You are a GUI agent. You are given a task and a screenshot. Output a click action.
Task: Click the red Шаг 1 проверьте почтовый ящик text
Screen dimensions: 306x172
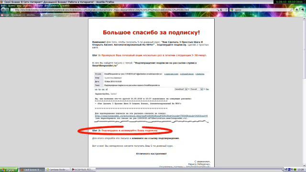point(154,55)
